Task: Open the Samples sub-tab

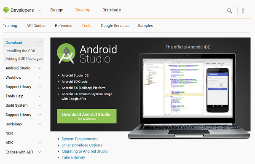Action: [x=145, y=26]
